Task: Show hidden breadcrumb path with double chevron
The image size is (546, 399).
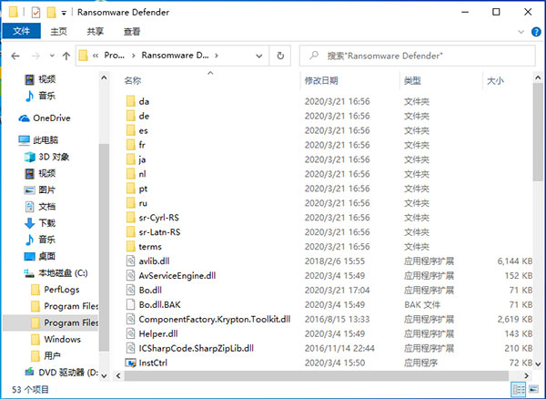Action: coord(95,56)
